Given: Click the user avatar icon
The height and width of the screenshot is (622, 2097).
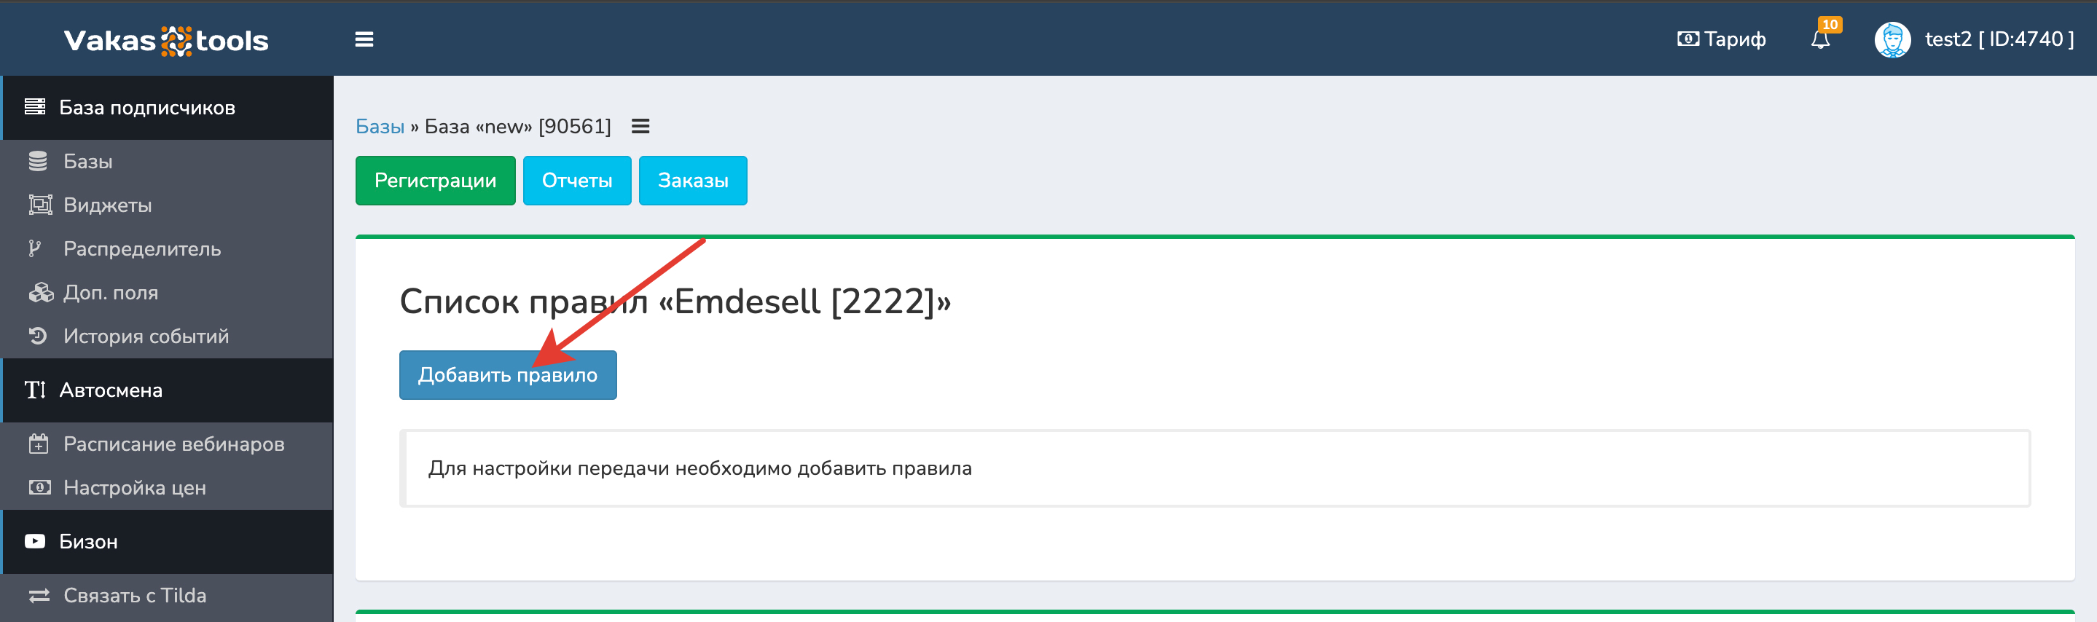Looking at the screenshot, I should tap(1892, 39).
